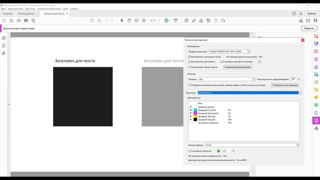Enable 'Установить цвет фона страницы' checkbox
The image size is (320, 180).
tap(221, 61)
